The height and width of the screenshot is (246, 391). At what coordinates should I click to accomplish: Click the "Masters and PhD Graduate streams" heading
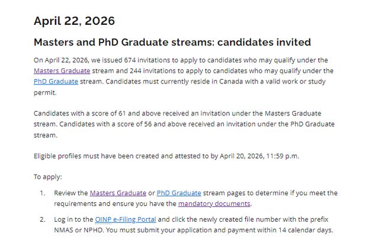(x=172, y=43)
